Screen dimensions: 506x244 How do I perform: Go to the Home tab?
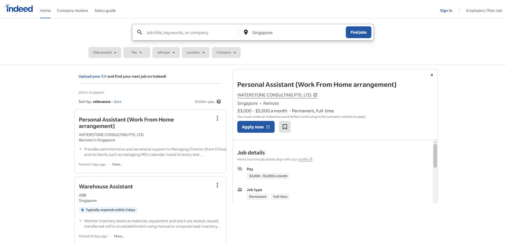(45, 10)
